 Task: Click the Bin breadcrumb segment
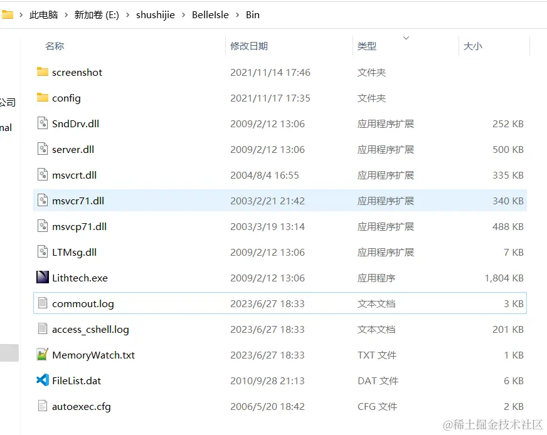click(253, 15)
